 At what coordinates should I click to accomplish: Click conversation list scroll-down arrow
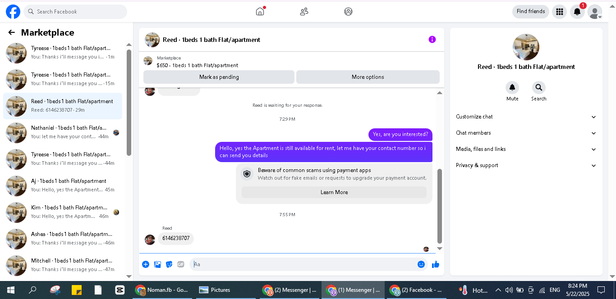[x=129, y=276]
